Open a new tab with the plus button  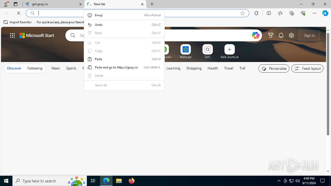point(152,4)
